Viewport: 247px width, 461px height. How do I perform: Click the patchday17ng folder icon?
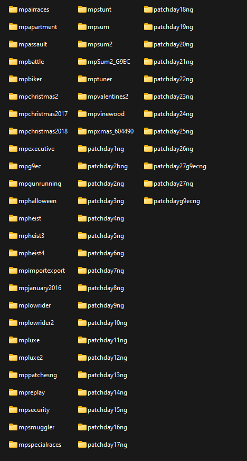pos(82,445)
